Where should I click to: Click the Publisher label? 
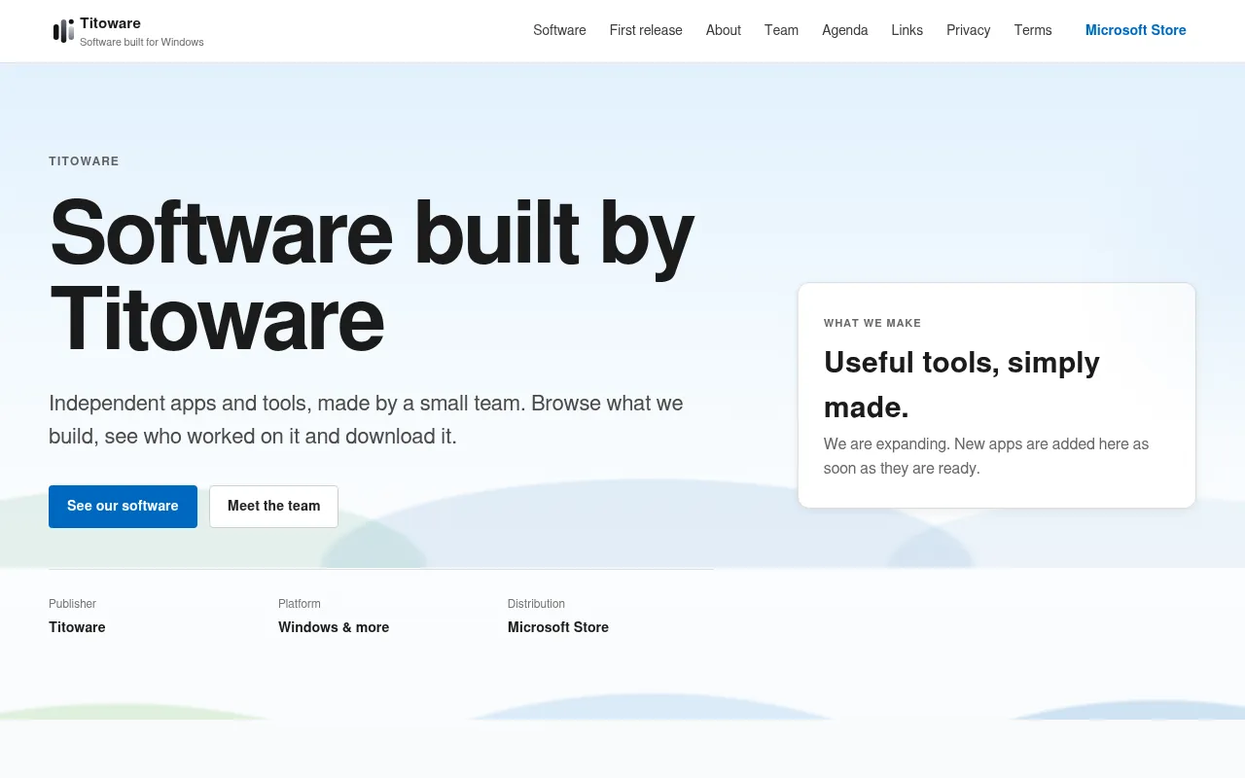coord(73,604)
